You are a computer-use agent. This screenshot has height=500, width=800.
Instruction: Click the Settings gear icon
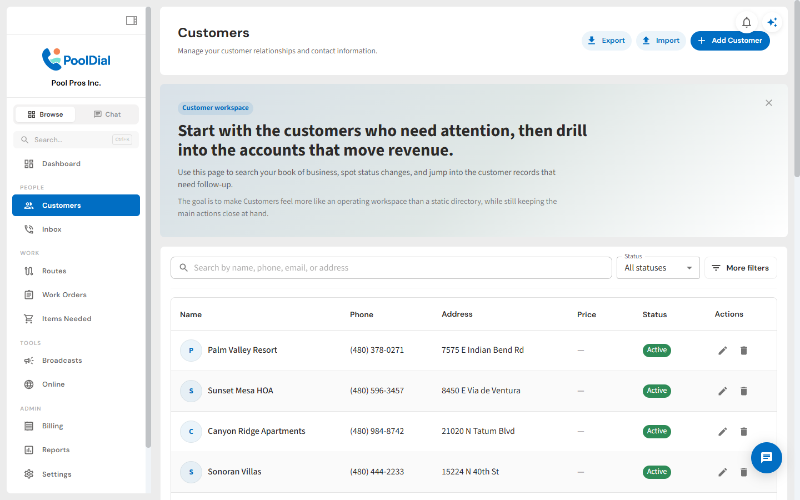(29, 474)
